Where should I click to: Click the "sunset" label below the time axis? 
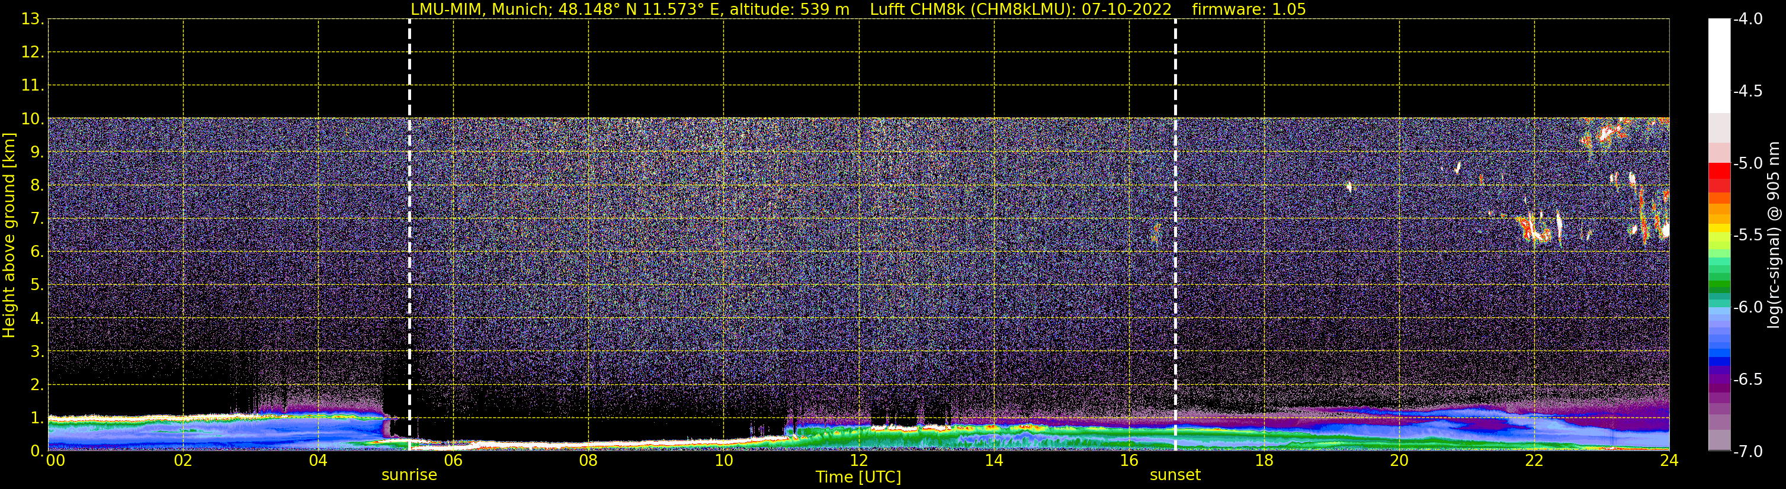click(1175, 475)
